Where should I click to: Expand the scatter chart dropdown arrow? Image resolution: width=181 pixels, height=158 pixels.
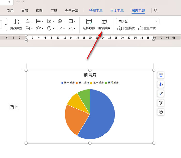click(x=64, y=28)
